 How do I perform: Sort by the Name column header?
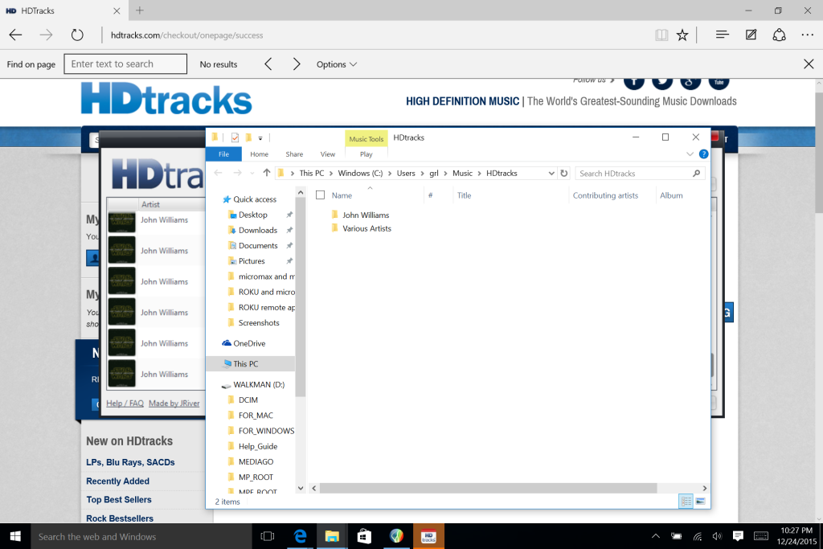(x=342, y=195)
